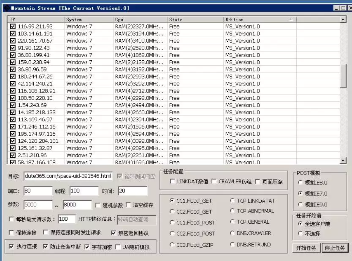This screenshot has height=261, width=352.
Task: Choose the TCP.ABNORMAL radio option
Action: click(232, 211)
